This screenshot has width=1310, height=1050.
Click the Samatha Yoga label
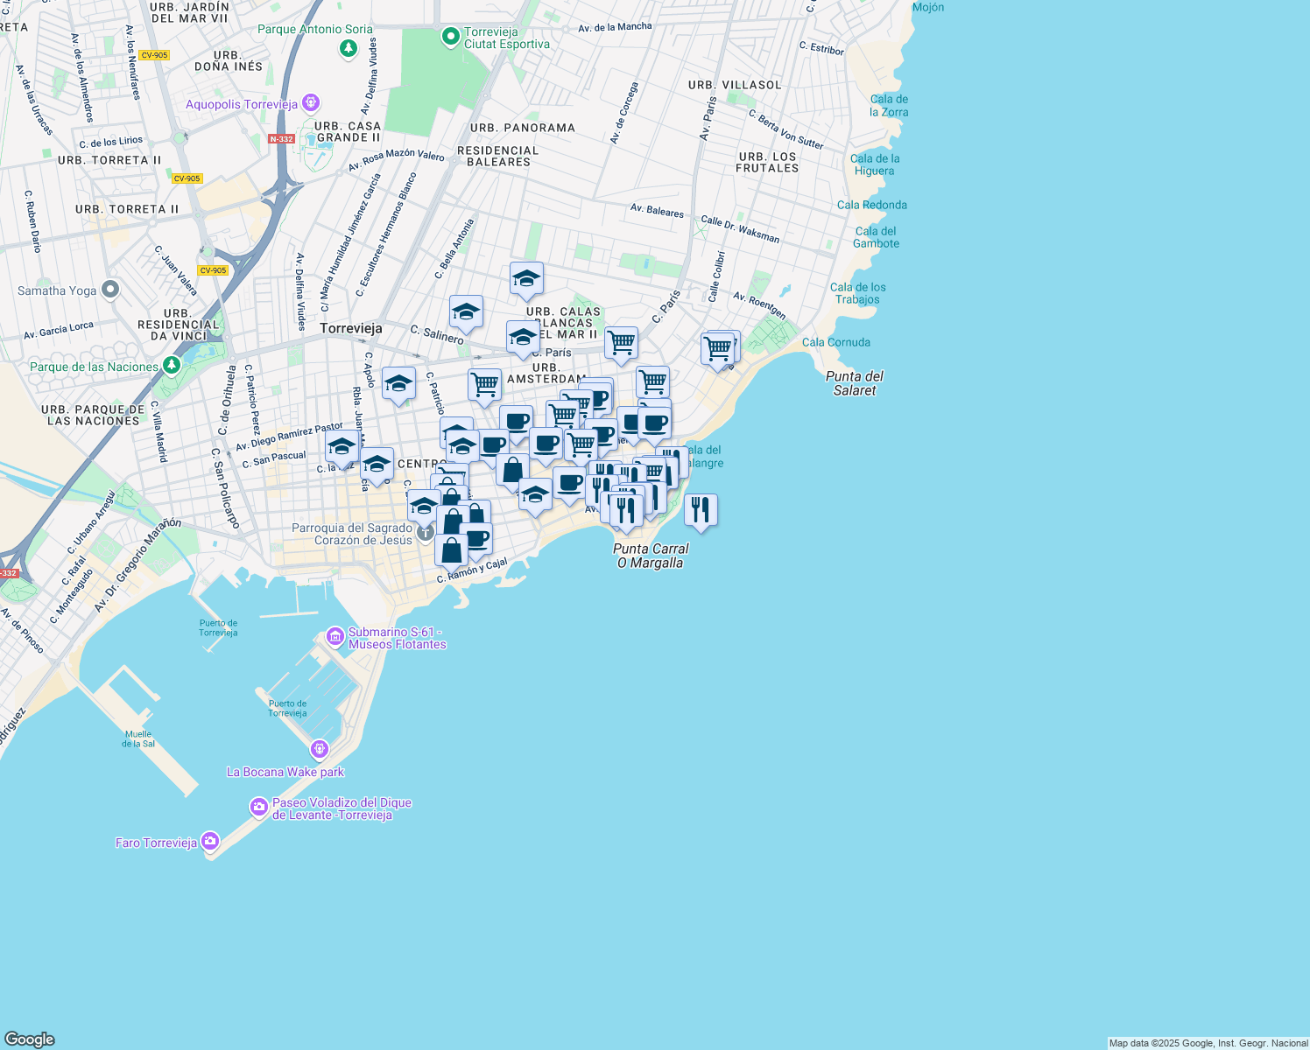[57, 290]
